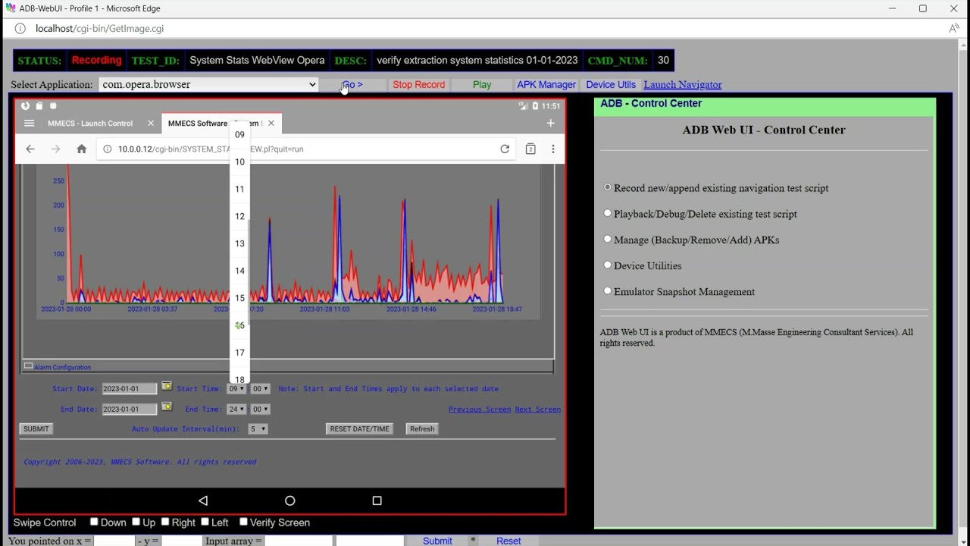Toggle the Verify Screen checkbox

pyautogui.click(x=243, y=522)
